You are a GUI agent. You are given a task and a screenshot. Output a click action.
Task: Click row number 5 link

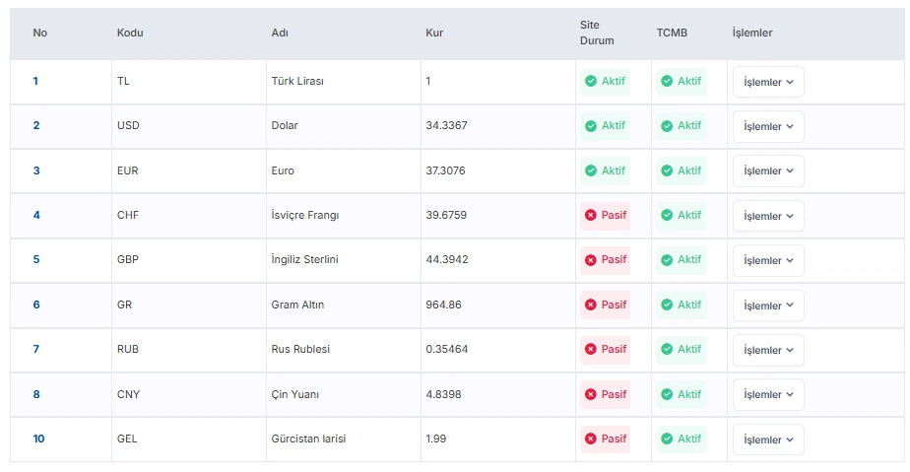coord(36,259)
